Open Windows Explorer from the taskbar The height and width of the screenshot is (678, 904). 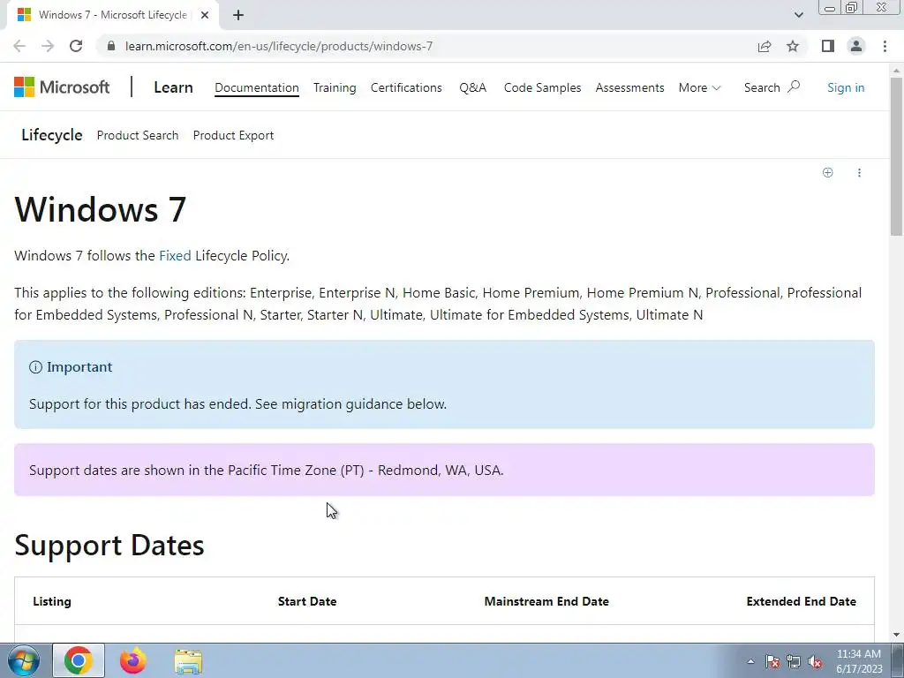[x=188, y=660]
